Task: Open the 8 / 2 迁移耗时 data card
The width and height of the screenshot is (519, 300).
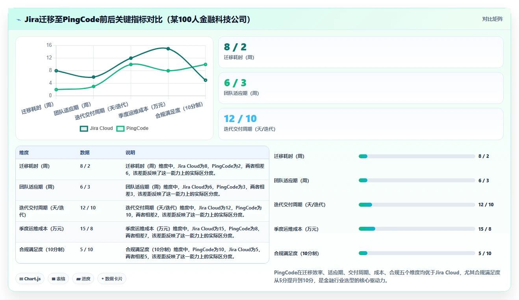Action: pos(361,52)
